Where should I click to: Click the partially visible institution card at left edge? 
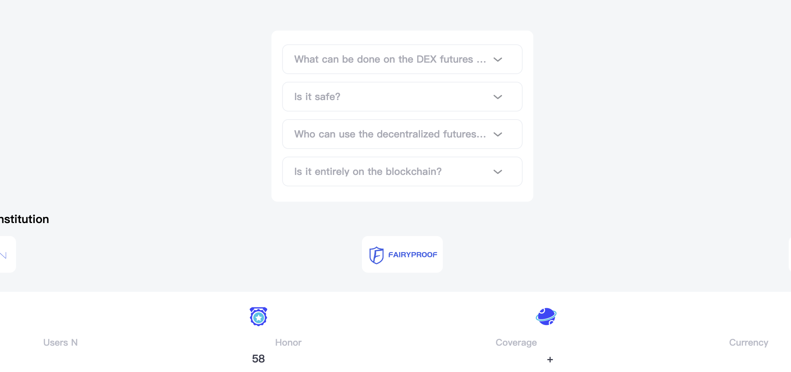click(8, 254)
